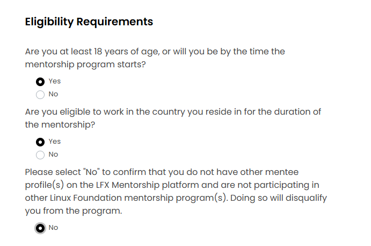Click the "Yes" label text under age question
This screenshot has width=371, height=246.
(x=54, y=81)
